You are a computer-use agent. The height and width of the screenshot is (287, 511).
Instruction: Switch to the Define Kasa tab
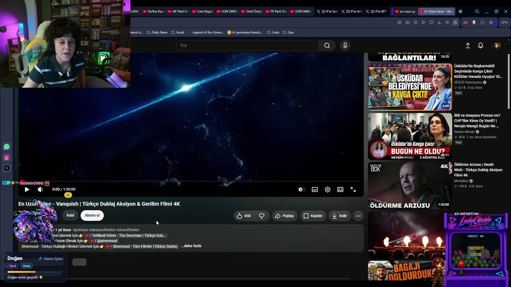coord(153,12)
